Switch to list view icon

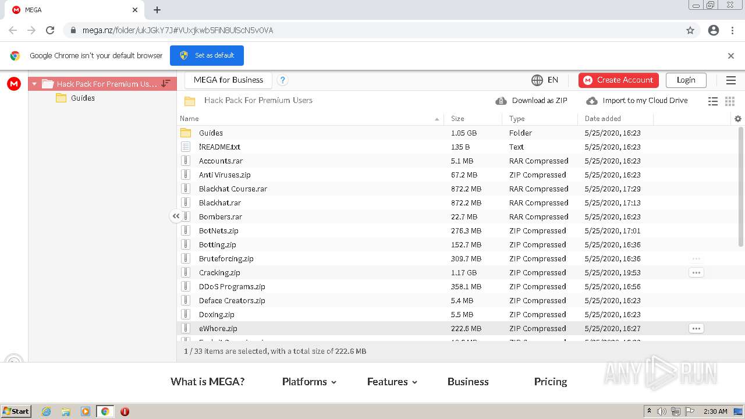713,101
